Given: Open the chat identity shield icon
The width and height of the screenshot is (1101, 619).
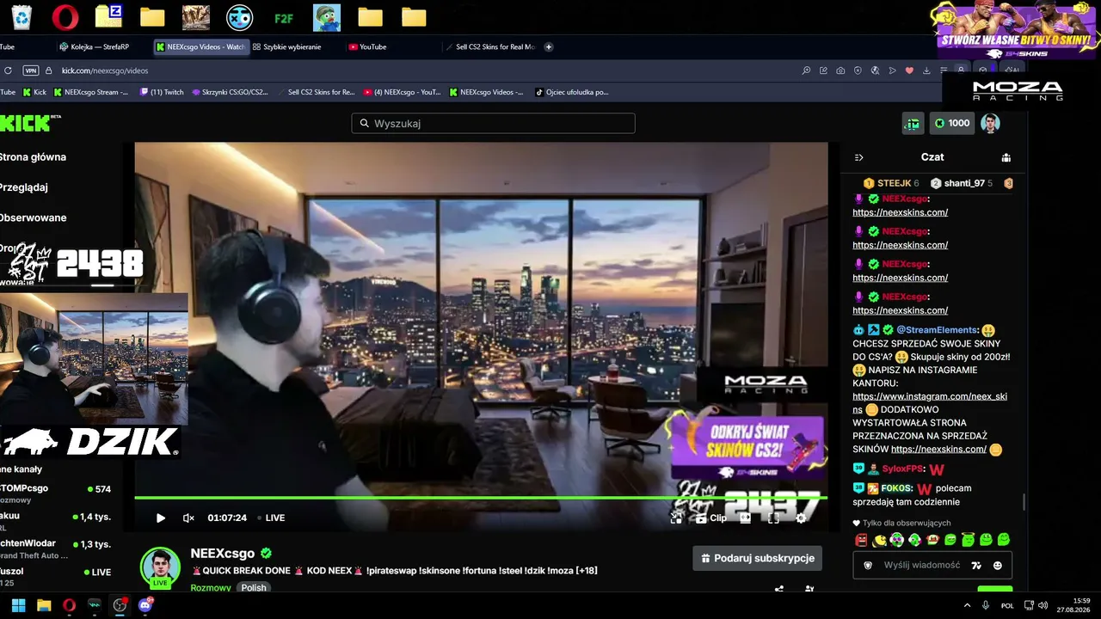Looking at the screenshot, I should coord(868,566).
